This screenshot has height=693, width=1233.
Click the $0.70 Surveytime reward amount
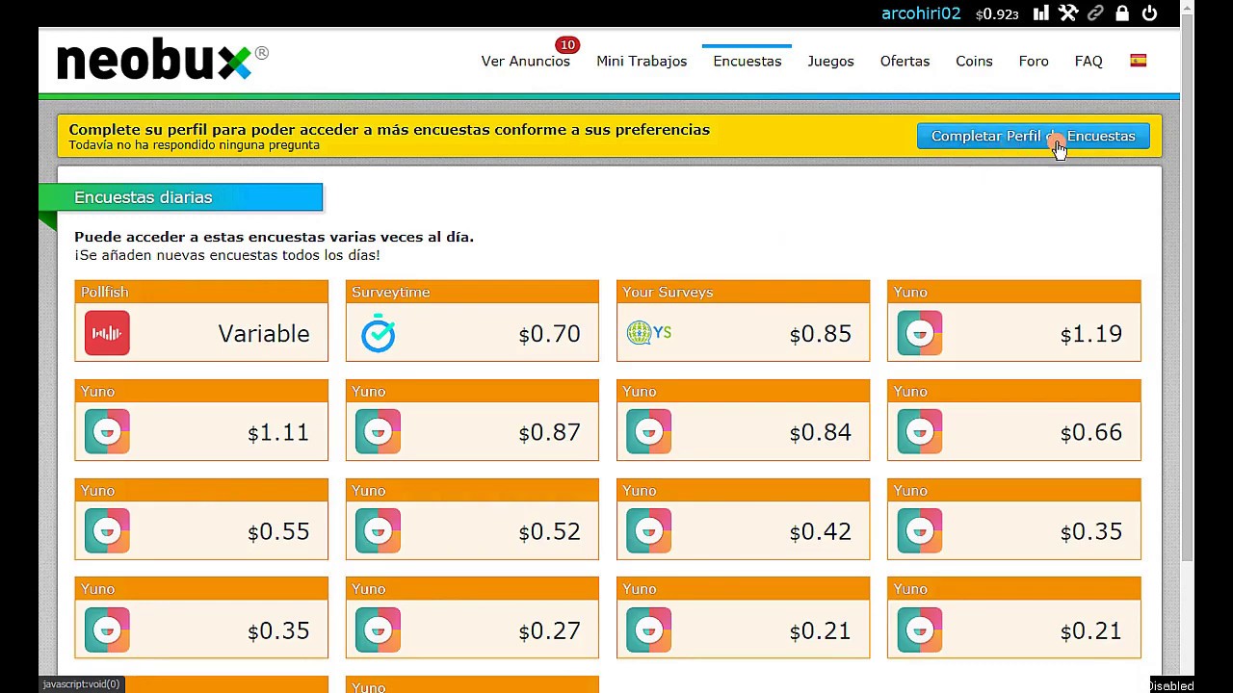549,334
